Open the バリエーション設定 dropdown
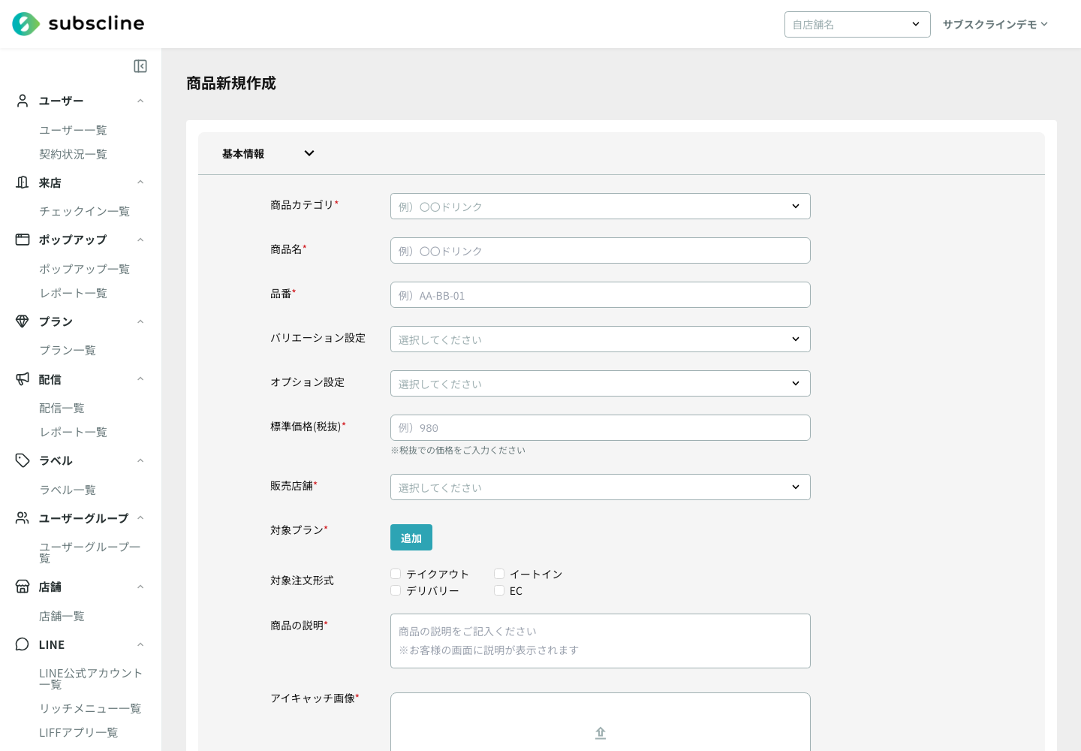Screen dimensions: 1081x751 [x=601, y=339]
